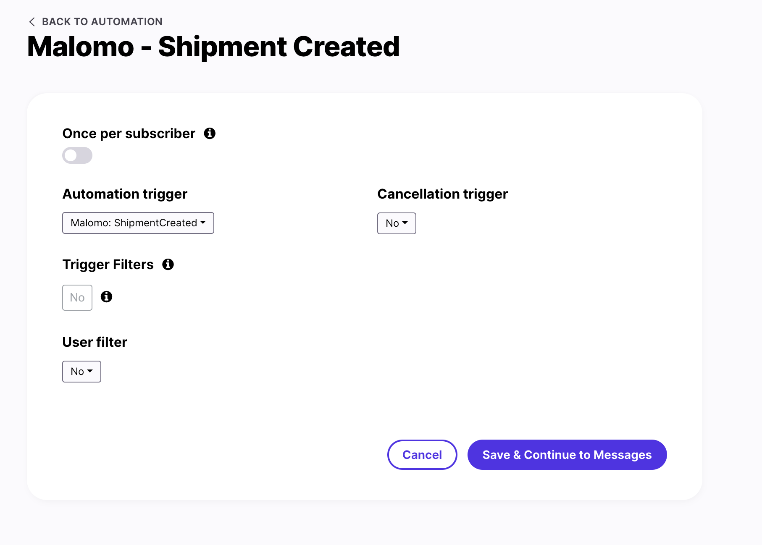
Task: Go back via BACK TO AUTOMATION link
Action: [x=102, y=22]
